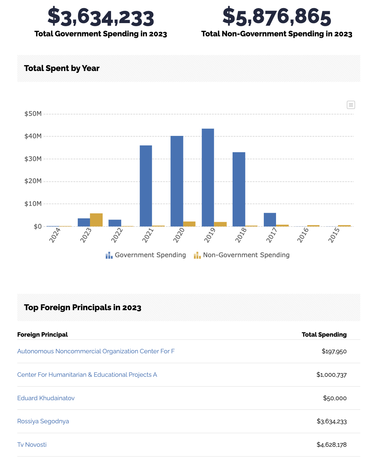Open the Eduard Khudainatov link

(x=46, y=398)
